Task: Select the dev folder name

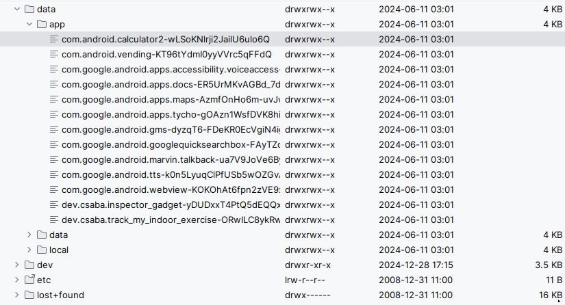Action: pyautogui.click(x=45, y=265)
